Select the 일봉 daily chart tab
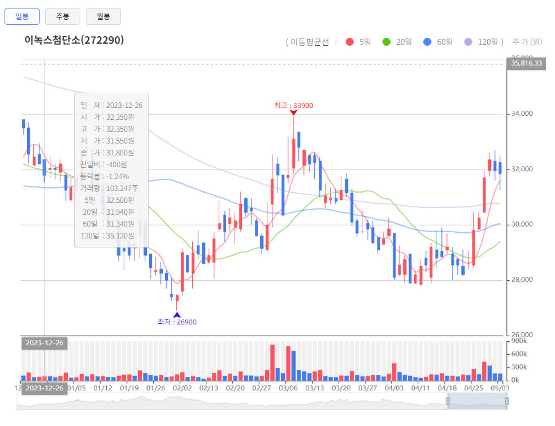Screen dimensions: 555x426 pos(22,16)
